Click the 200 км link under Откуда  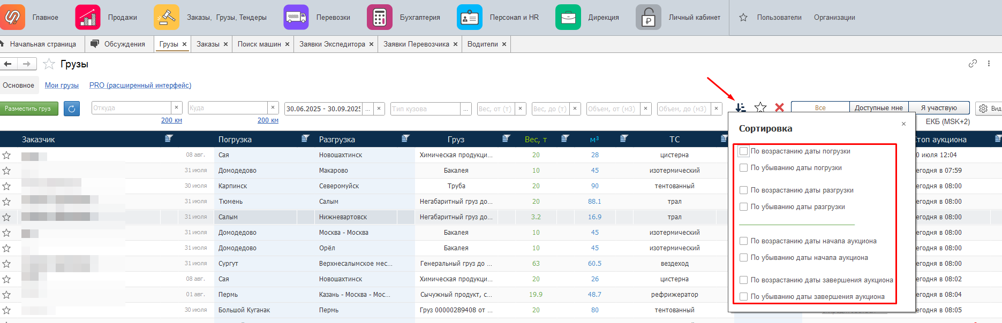[x=171, y=120]
